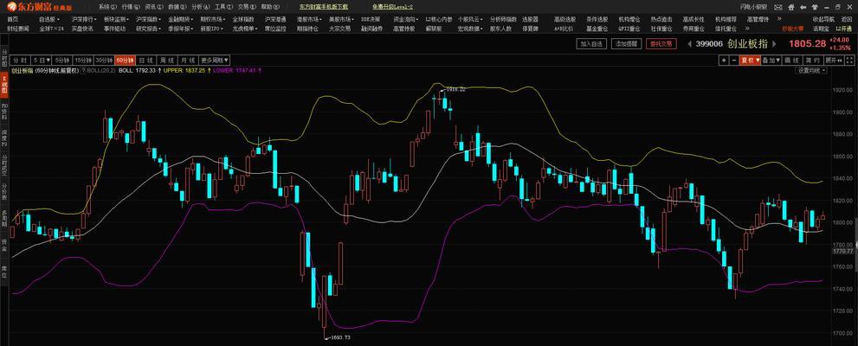Switch to 日线 period
The height and width of the screenshot is (346, 858).
[145, 61]
